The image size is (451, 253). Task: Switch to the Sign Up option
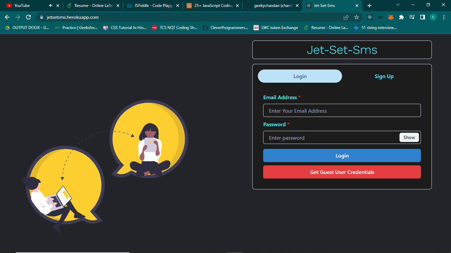point(384,76)
